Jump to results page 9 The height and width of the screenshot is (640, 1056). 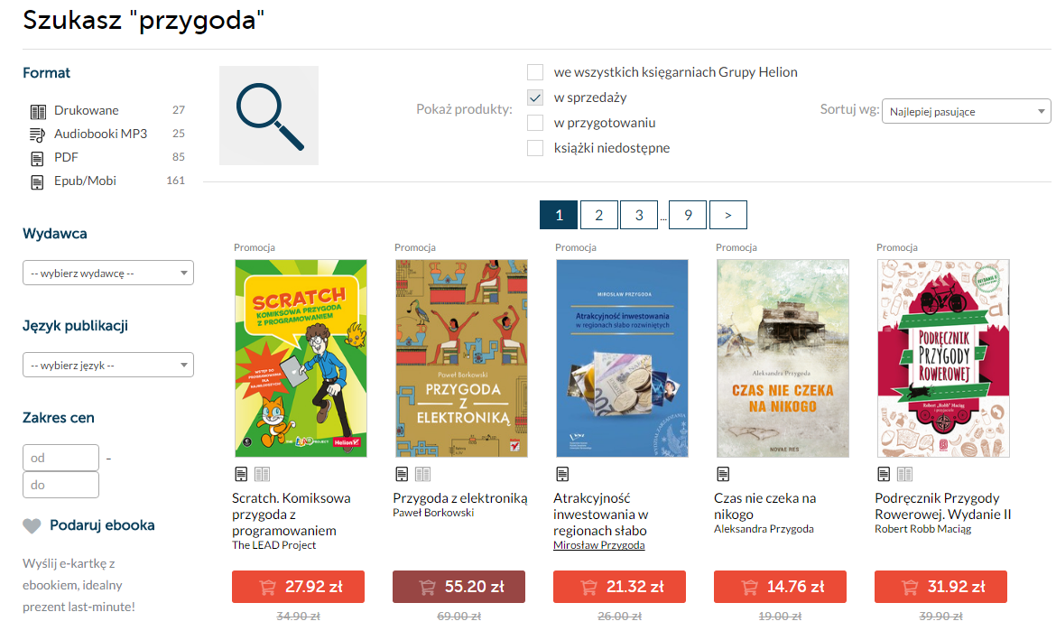(x=688, y=215)
